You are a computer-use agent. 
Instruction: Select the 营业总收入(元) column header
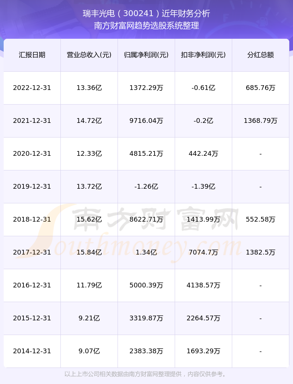[x=89, y=55]
